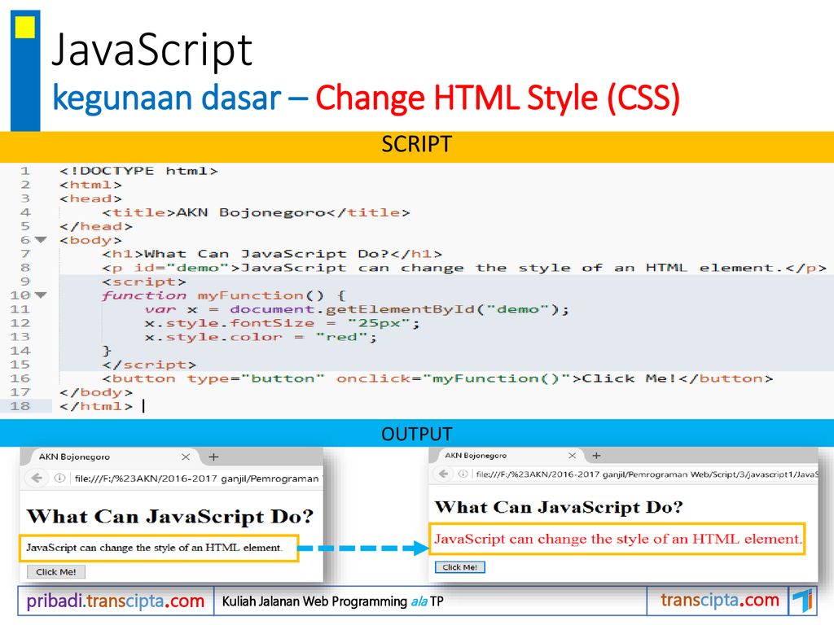Open a new tab in right browser
834x625 pixels.
click(x=597, y=456)
